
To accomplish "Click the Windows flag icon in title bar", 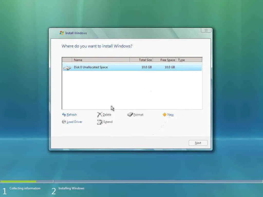I will pos(62,33).
